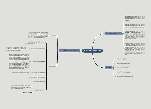Select the blue 引用法条 node
The height and width of the screenshot is (109, 151).
[109, 68]
